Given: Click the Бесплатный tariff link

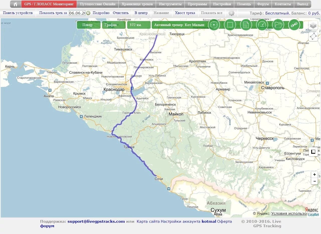Looking at the screenshot, I should click(278, 13).
